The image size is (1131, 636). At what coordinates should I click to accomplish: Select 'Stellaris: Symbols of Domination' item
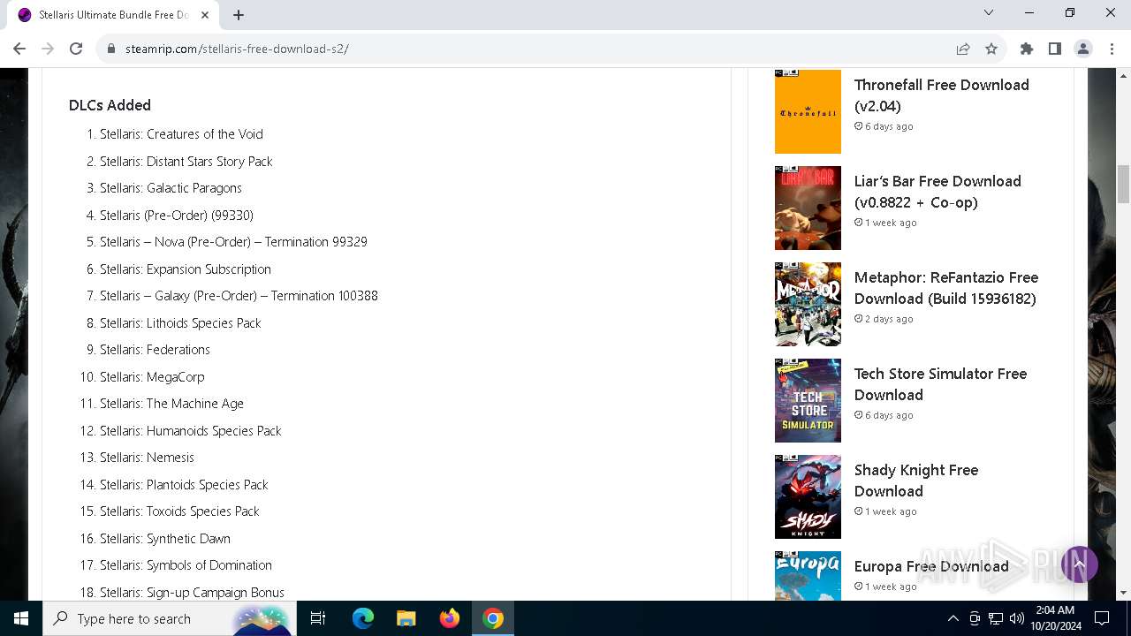186,565
